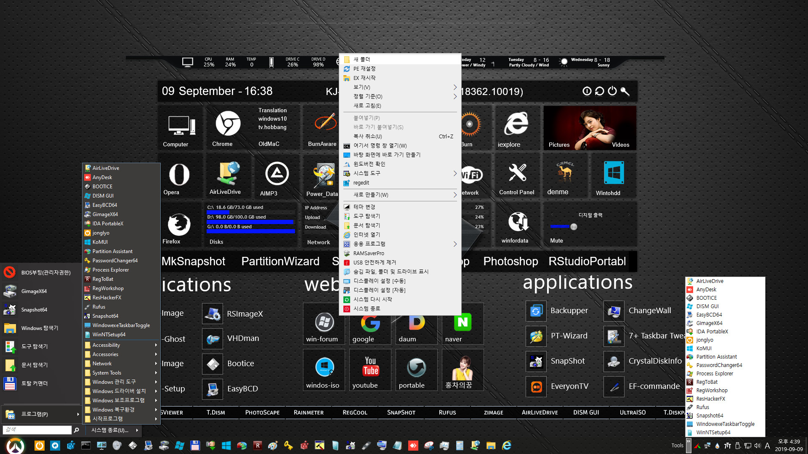808x454 pixels.
Task: Open Process Explorer in tray popup list
Action: [x=715, y=374]
